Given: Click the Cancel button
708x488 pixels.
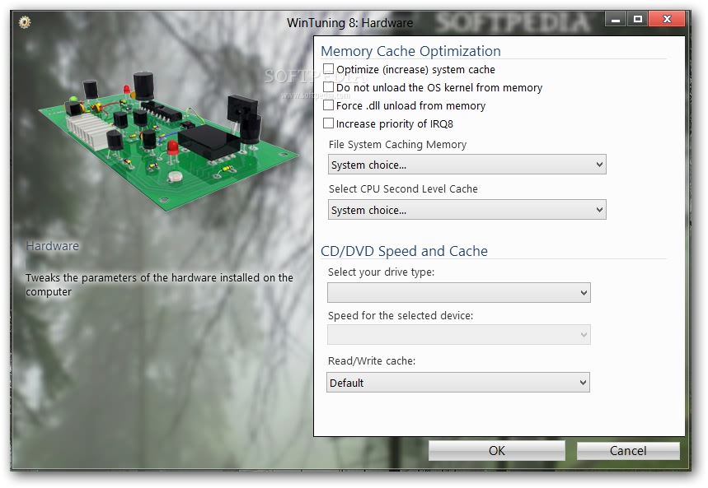Looking at the screenshot, I should pos(628,451).
